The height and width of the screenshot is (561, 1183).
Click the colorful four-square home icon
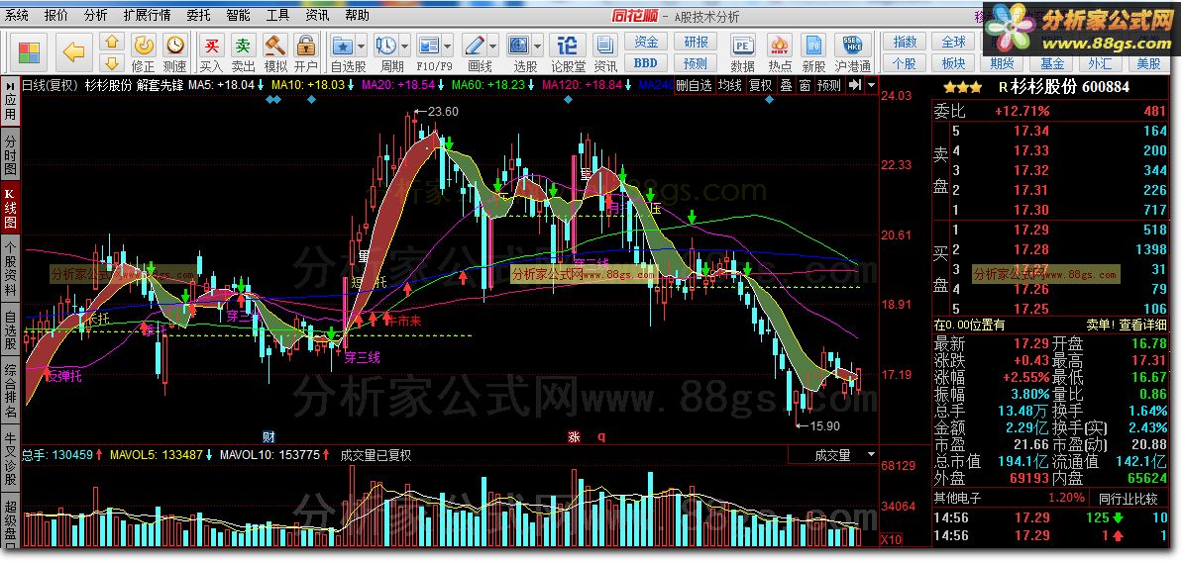click(x=30, y=52)
